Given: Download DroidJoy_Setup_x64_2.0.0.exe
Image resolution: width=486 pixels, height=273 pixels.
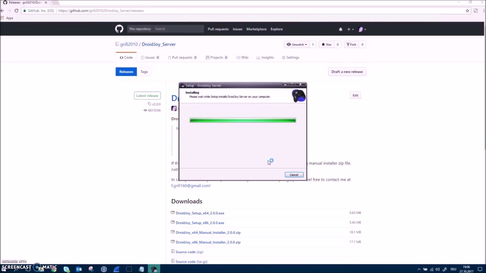Looking at the screenshot, I should click(200, 213).
